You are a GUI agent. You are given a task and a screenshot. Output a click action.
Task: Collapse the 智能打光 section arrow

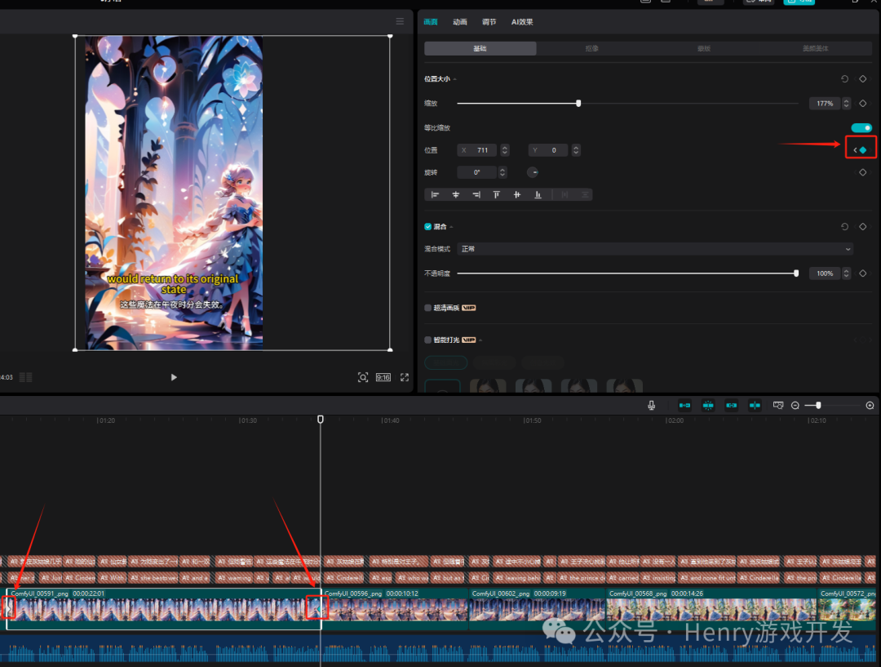click(x=481, y=340)
